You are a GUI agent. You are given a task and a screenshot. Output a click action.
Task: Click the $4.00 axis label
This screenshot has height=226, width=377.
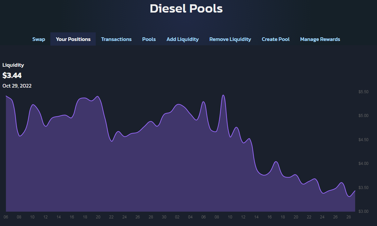(x=363, y=163)
